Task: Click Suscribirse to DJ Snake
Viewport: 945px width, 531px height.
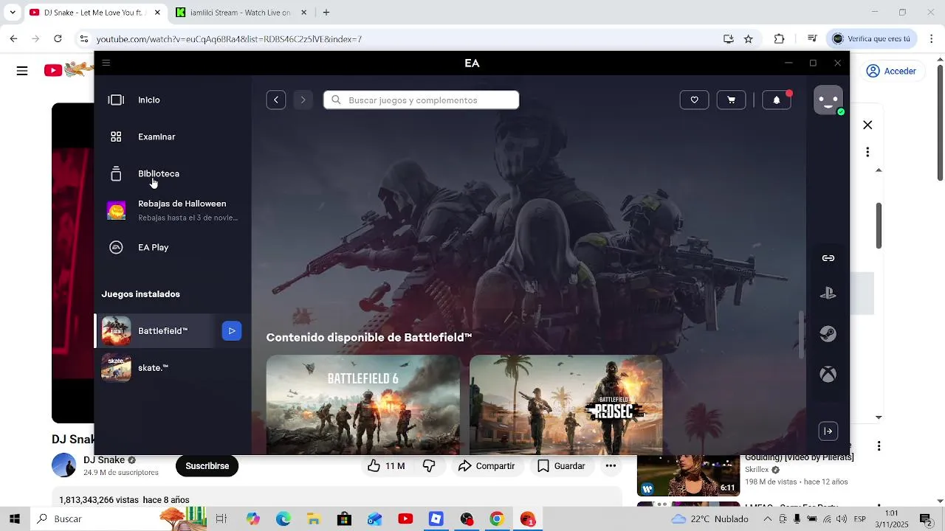Action: pyautogui.click(x=207, y=466)
